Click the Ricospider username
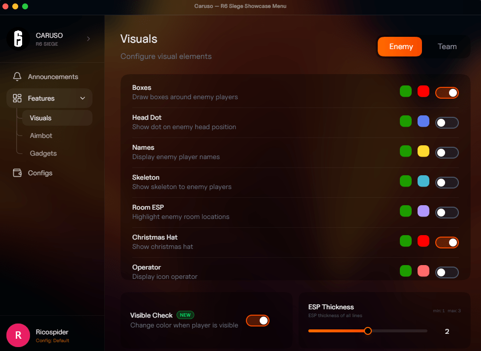 (x=52, y=332)
